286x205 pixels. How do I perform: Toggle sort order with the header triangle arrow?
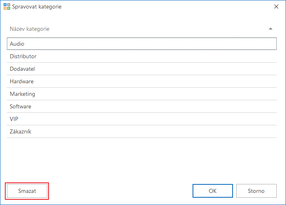click(271, 29)
